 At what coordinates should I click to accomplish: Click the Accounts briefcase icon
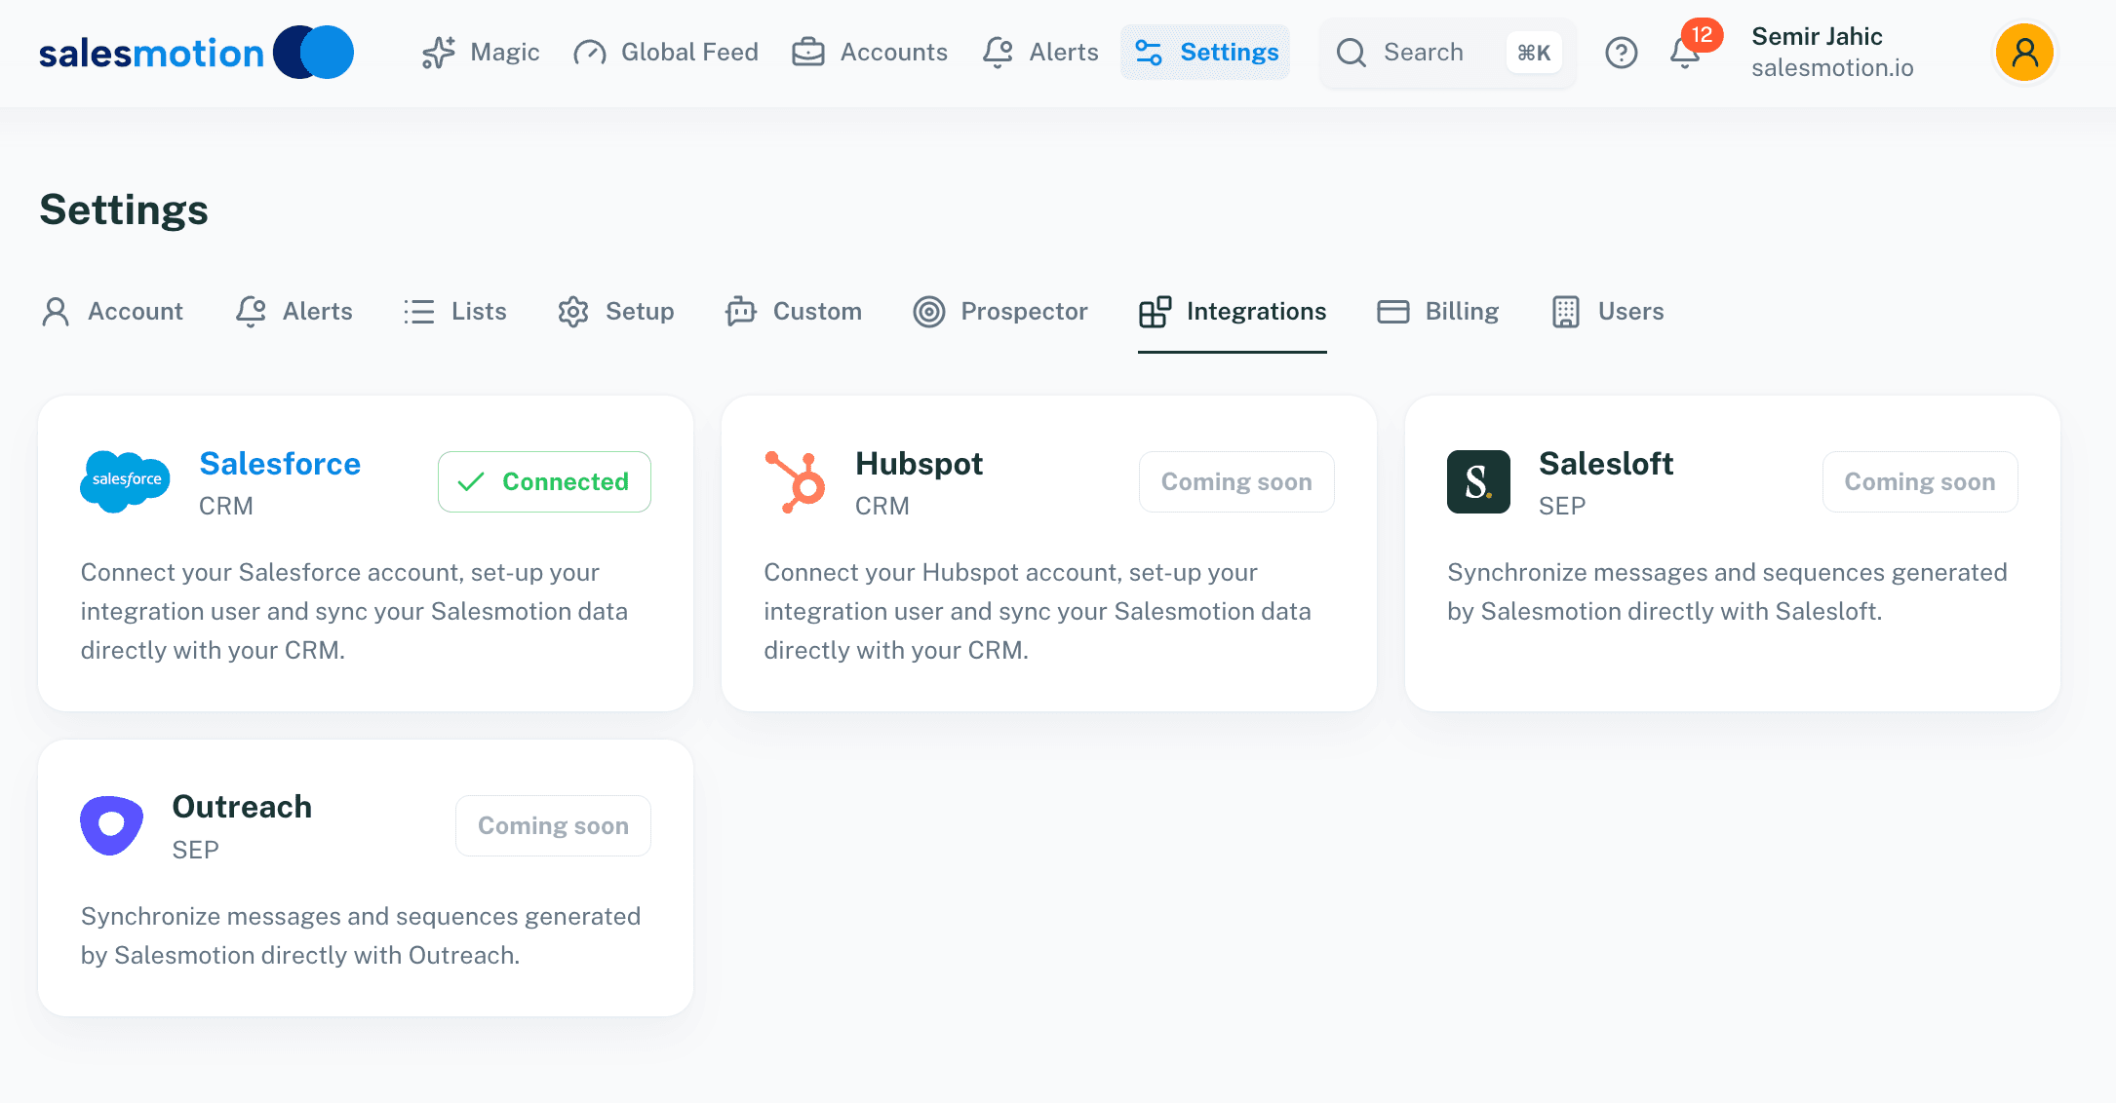click(x=808, y=53)
